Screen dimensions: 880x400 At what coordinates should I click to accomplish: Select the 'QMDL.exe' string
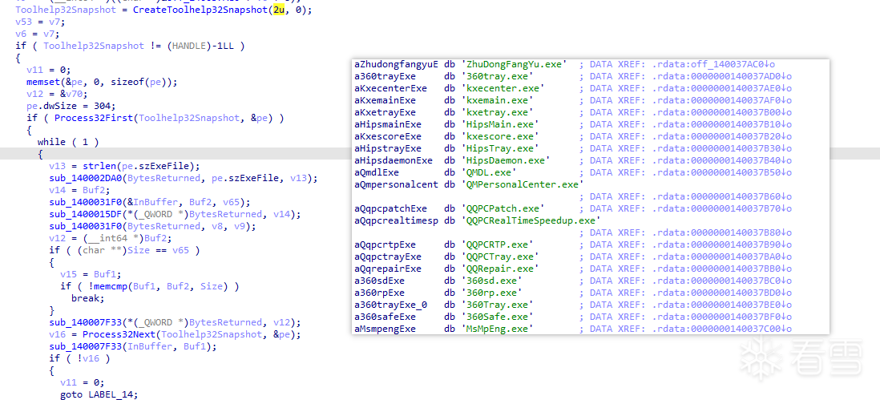click(x=488, y=173)
